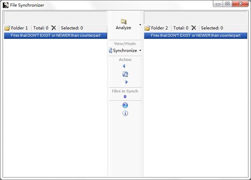
Task: Click Folder 2 'Total: 0' text
Action: click(x=181, y=28)
